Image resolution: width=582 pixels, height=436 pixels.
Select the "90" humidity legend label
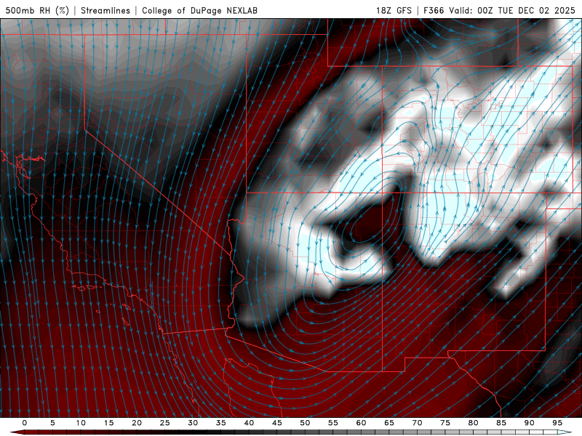(530, 423)
